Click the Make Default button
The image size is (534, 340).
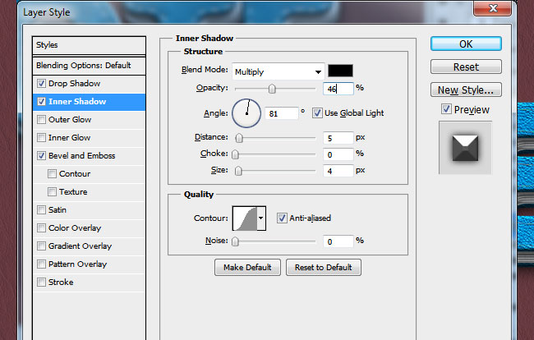[247, 267]
